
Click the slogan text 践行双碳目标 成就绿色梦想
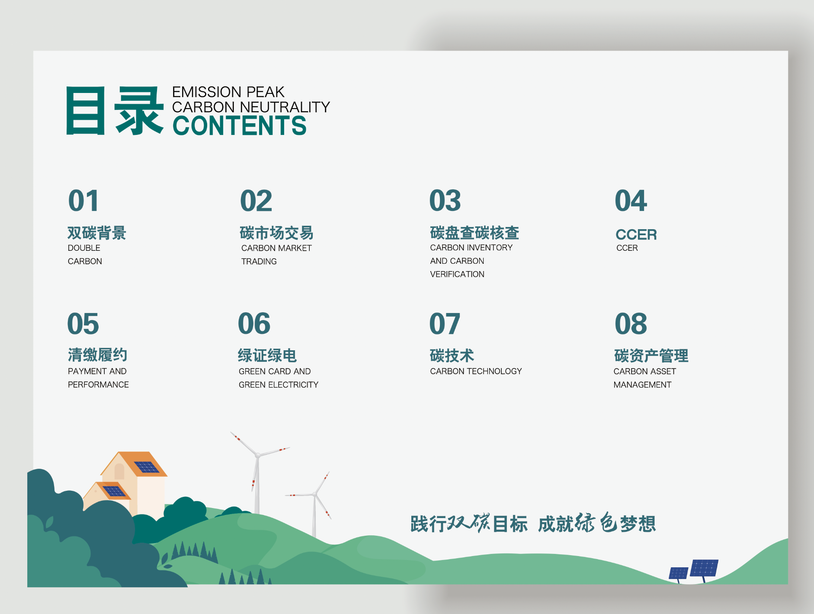click(x=533, y=524)
